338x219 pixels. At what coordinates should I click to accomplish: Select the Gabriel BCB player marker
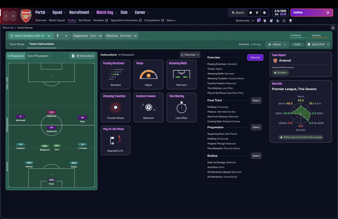(x=29, y=164)
